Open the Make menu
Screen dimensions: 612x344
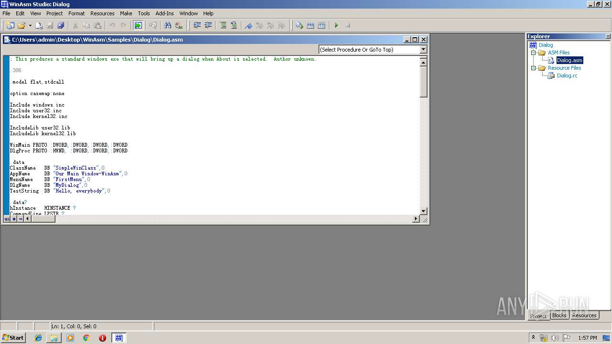(126, 13)
